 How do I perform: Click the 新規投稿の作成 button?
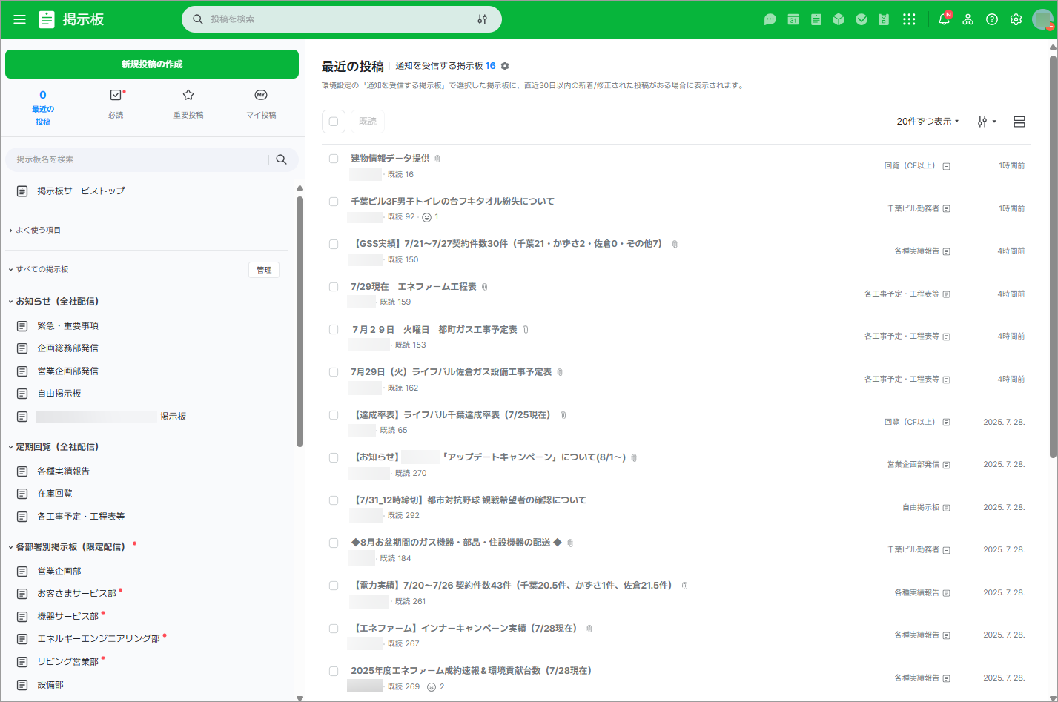click(x=152, y=64)
